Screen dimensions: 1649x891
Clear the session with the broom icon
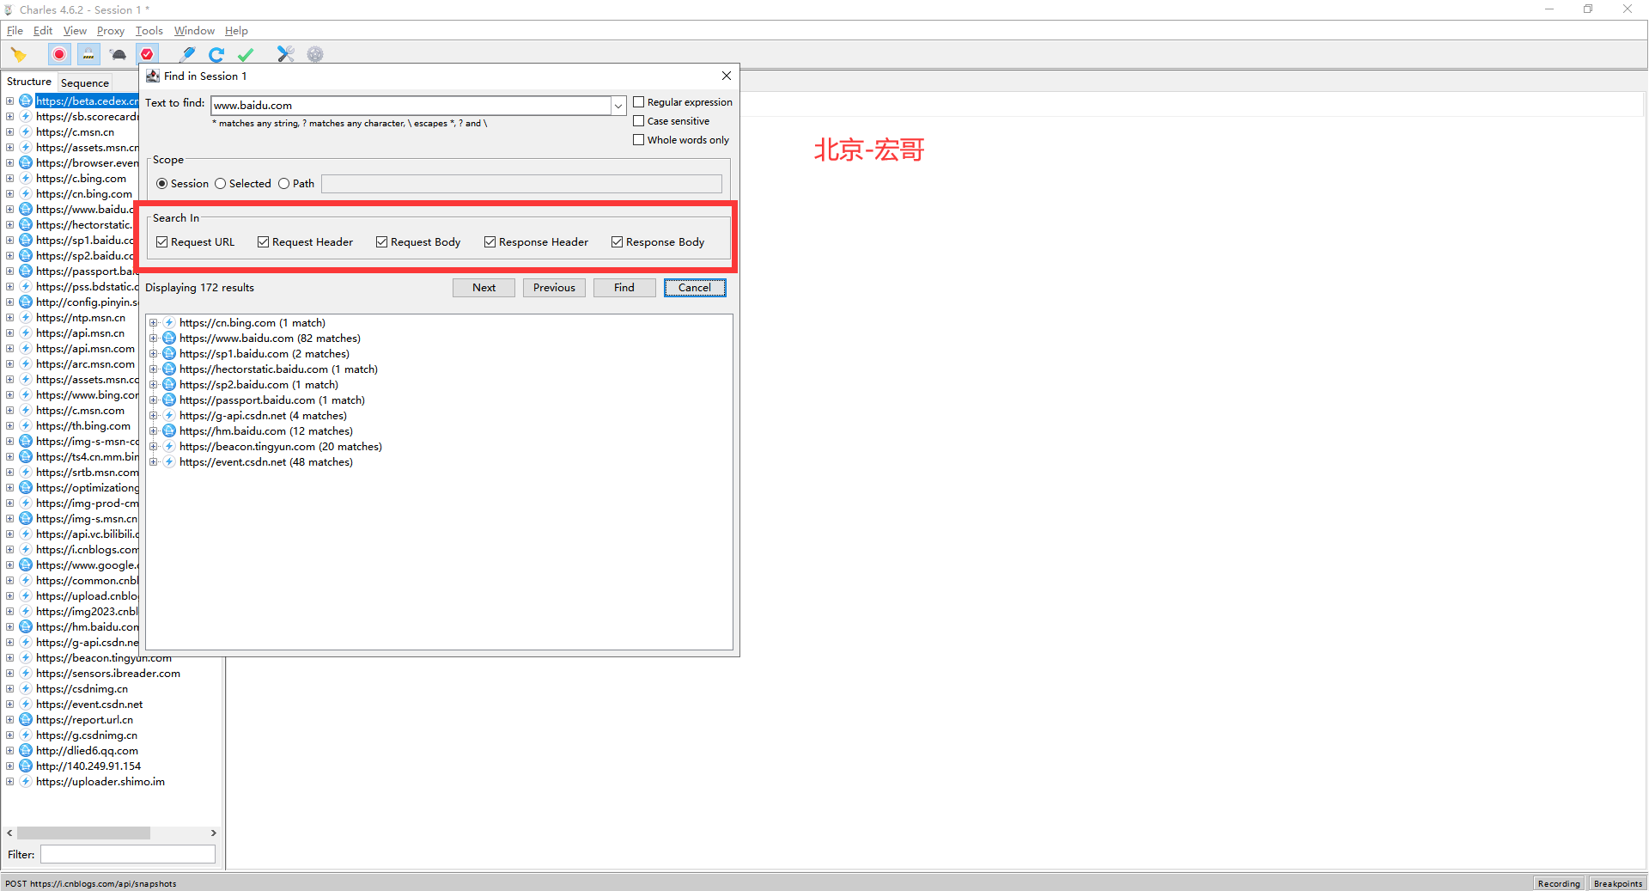coord(18,55)
